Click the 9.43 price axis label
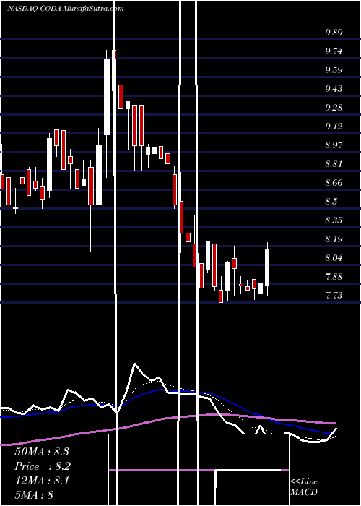Image resolution: width=361 pixels, height=506 pixels. pyautogui.click(x=334, y=88)
